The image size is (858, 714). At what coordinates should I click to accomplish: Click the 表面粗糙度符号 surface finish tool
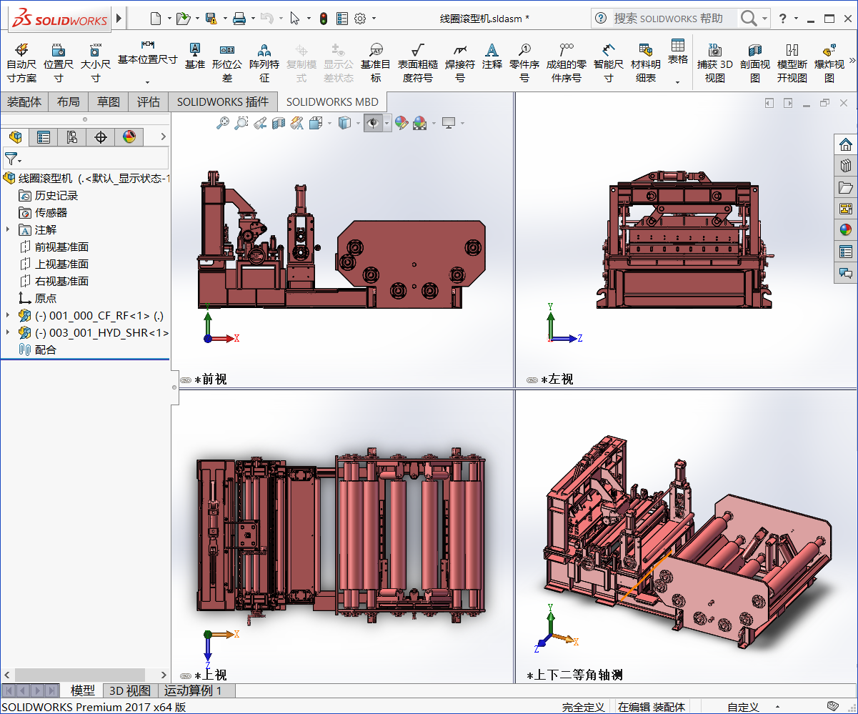pos(418,63)
